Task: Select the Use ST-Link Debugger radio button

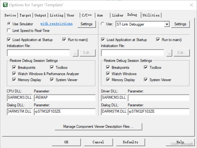Action: (x=103, y=24)
